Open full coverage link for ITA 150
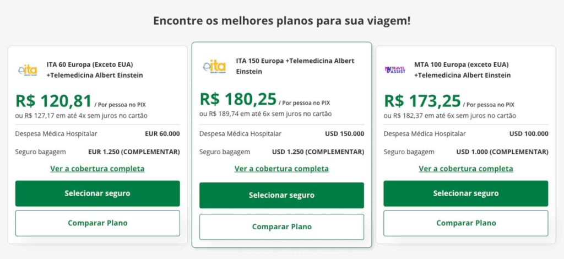Viewport: 564px width, 259px height. (281, 169)
